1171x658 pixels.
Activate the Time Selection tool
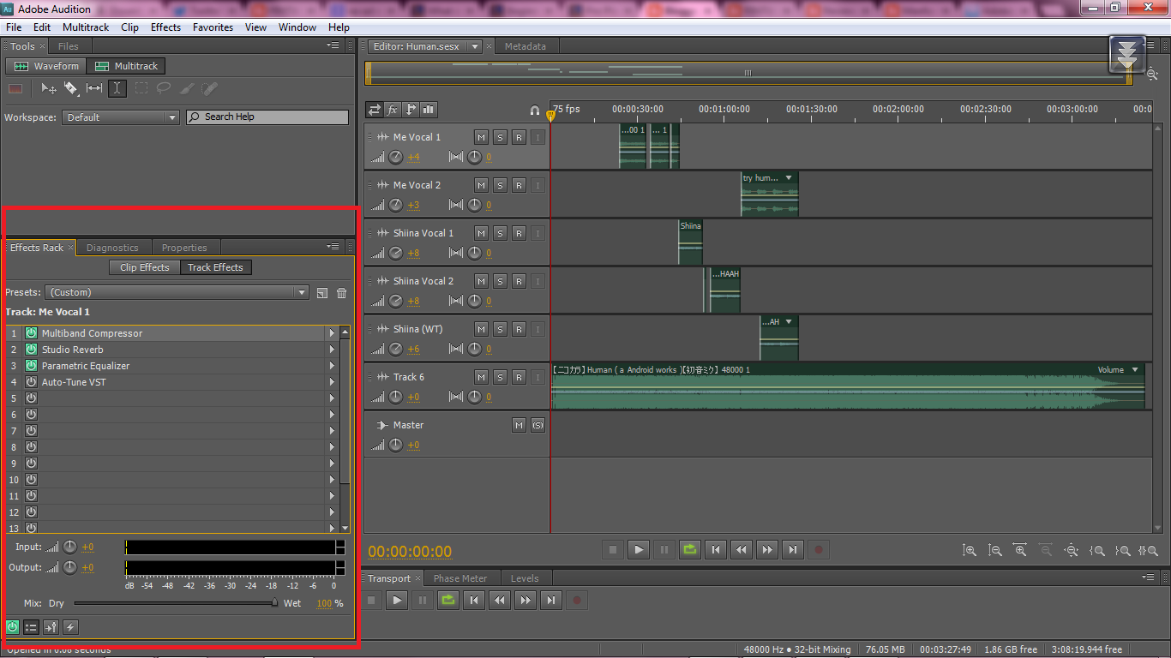point(117,88)
